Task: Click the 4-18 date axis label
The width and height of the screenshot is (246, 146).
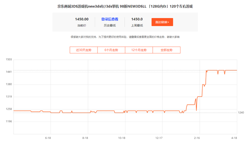Action: 234,138
